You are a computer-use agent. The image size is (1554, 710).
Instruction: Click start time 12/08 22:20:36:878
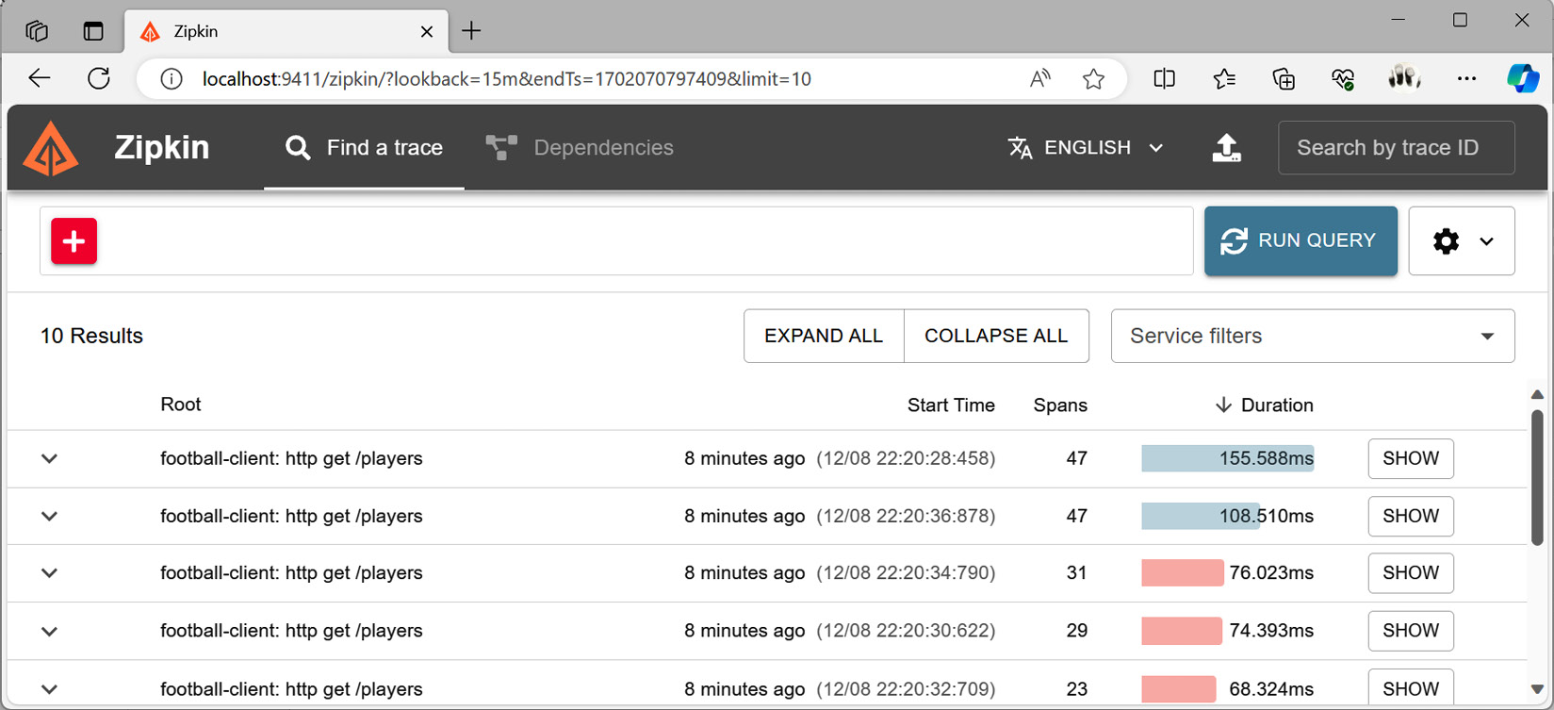point(906,517)
